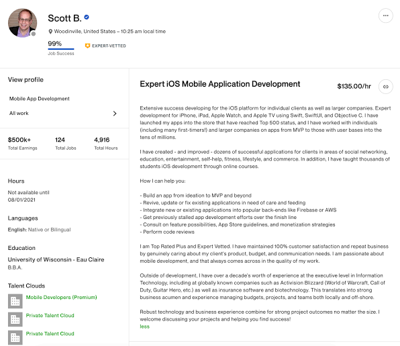Collapse the description with the less link
400x346 pixels.
point(145,327)
